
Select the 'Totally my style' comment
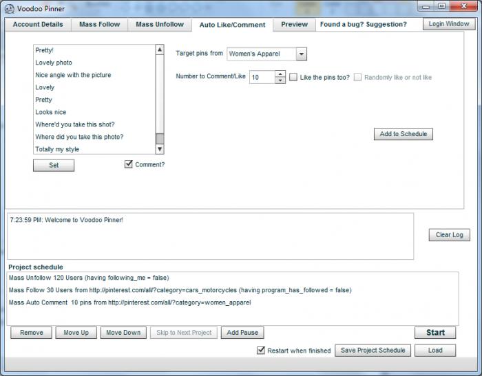click(95, 149)
